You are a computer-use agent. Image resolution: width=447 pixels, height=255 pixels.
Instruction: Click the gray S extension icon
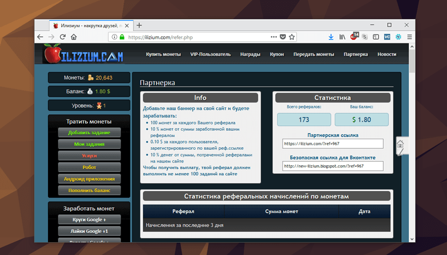365,37
